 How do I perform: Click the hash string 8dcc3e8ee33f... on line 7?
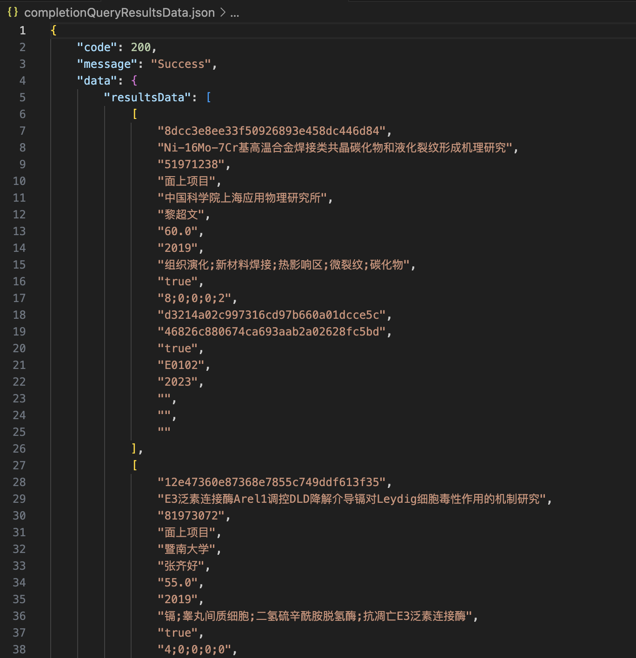click(x=272, y=131)
